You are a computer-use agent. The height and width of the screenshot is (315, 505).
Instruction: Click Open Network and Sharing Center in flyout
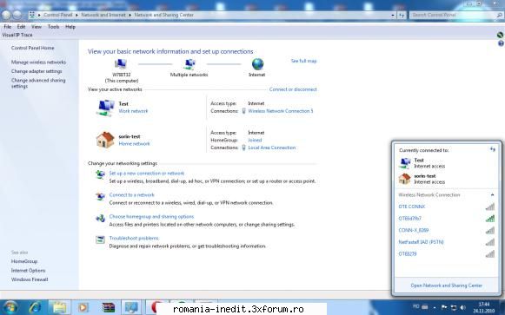click(x=447, y=285)
